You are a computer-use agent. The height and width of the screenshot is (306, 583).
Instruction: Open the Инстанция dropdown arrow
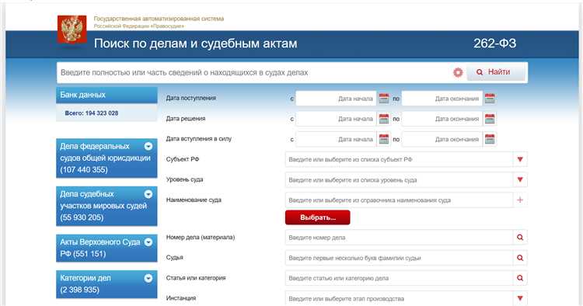coord(520,298)
